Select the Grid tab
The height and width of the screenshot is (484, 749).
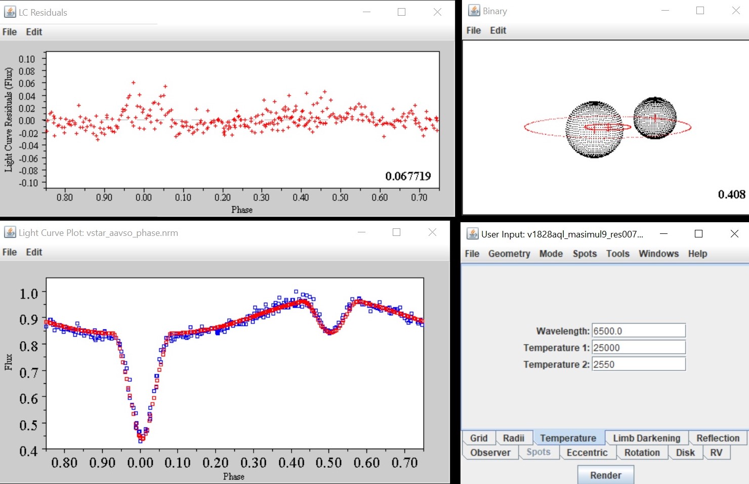(x=478, y=438)
